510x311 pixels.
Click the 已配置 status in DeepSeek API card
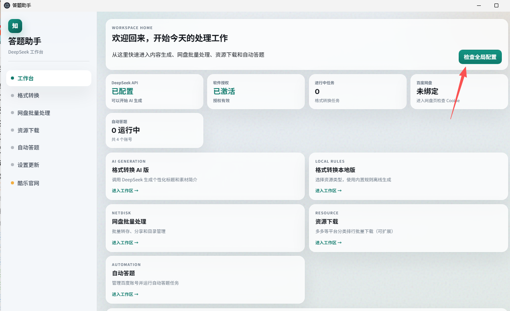click(122, 91)
